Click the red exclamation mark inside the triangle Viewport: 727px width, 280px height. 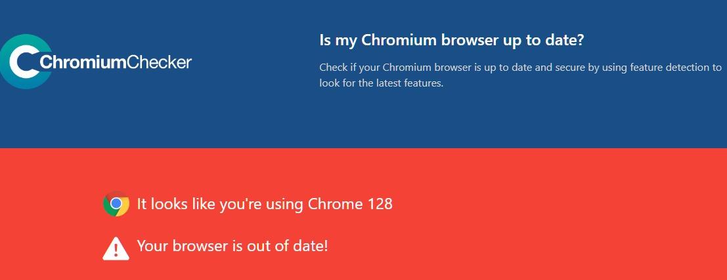coord(116,250)
